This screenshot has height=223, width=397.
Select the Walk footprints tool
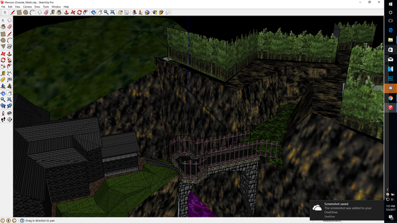pyautogui.click(x=3, y=120)
